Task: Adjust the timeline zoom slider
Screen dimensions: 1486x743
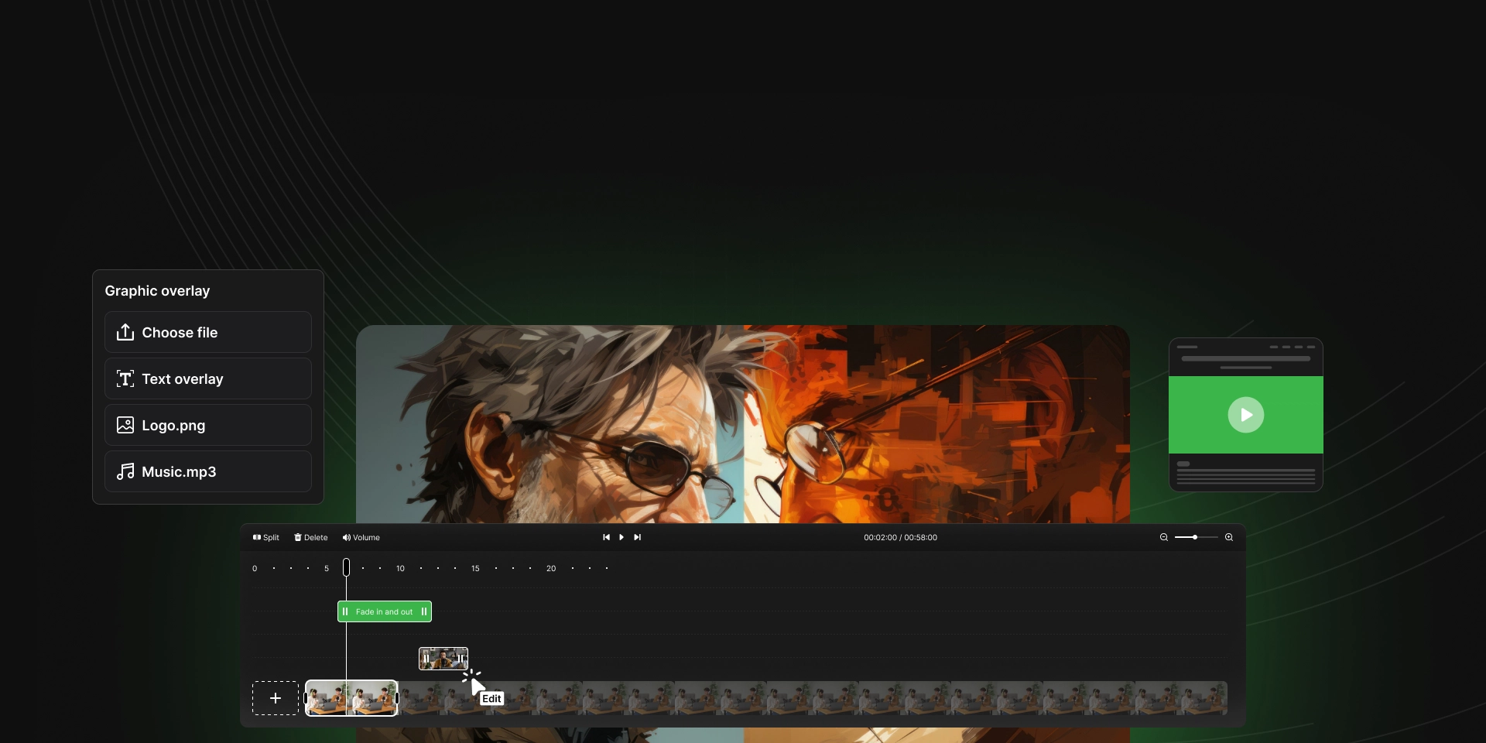Action: pos(1195,537)
